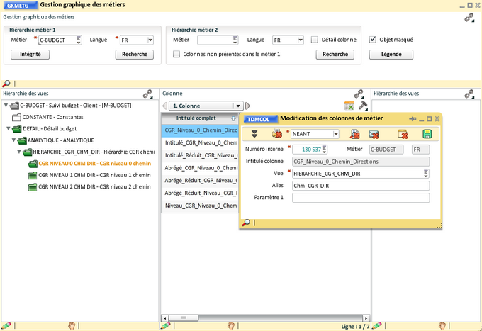Image resolution: width=482 pixels, height=331 pixels.
Task: Enable the Détail colonne checkbox
Action: coord(314,40)
